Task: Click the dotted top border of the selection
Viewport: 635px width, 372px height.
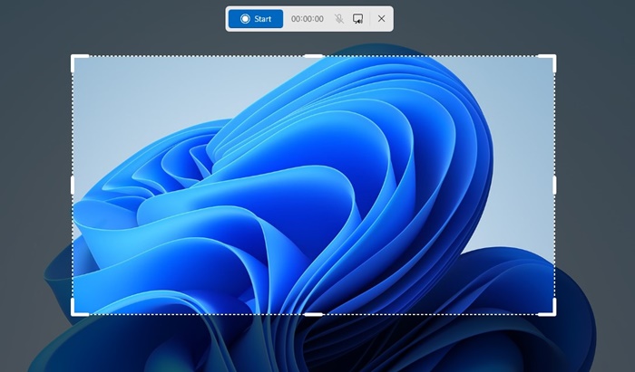Action: pos(200,55)
